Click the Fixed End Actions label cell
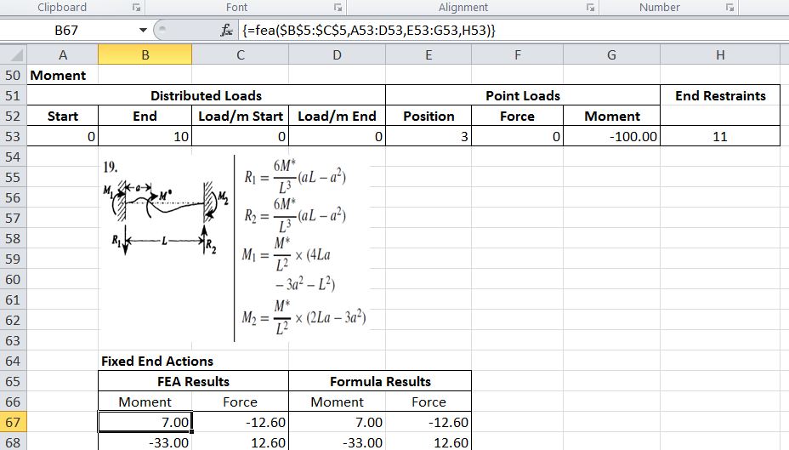Screen dimensions: 789x450 [157, 361]
